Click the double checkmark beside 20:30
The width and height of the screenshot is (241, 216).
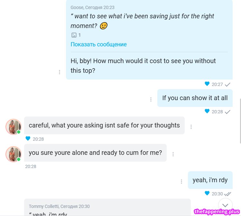point(227,194)
